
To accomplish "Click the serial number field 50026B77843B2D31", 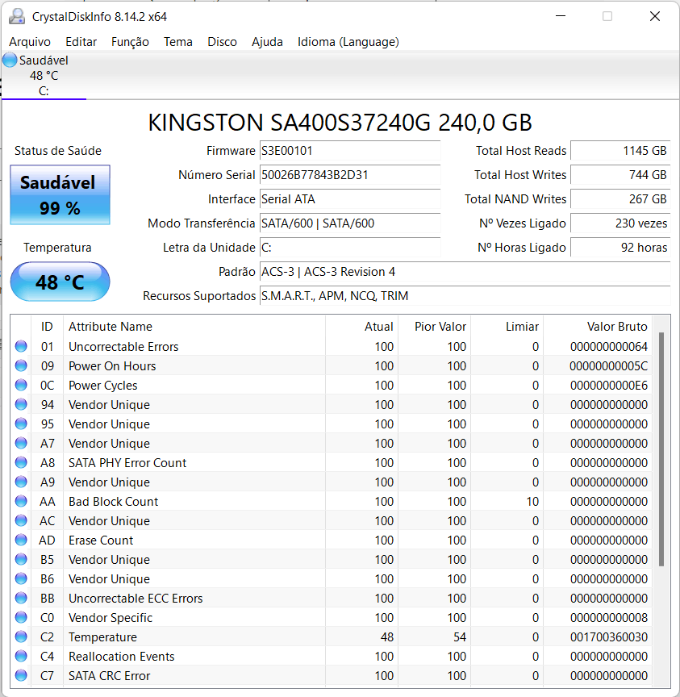I will pyautogui.click(x=350, y=175).
